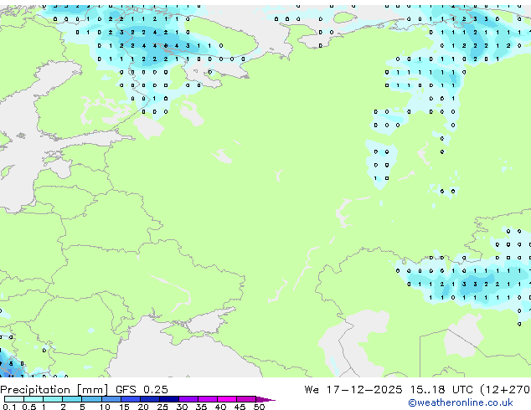Viewport: 531px width, 410px height.
Task: Click the '15..18 UTC' time text
Action: (x=441, y=390)
